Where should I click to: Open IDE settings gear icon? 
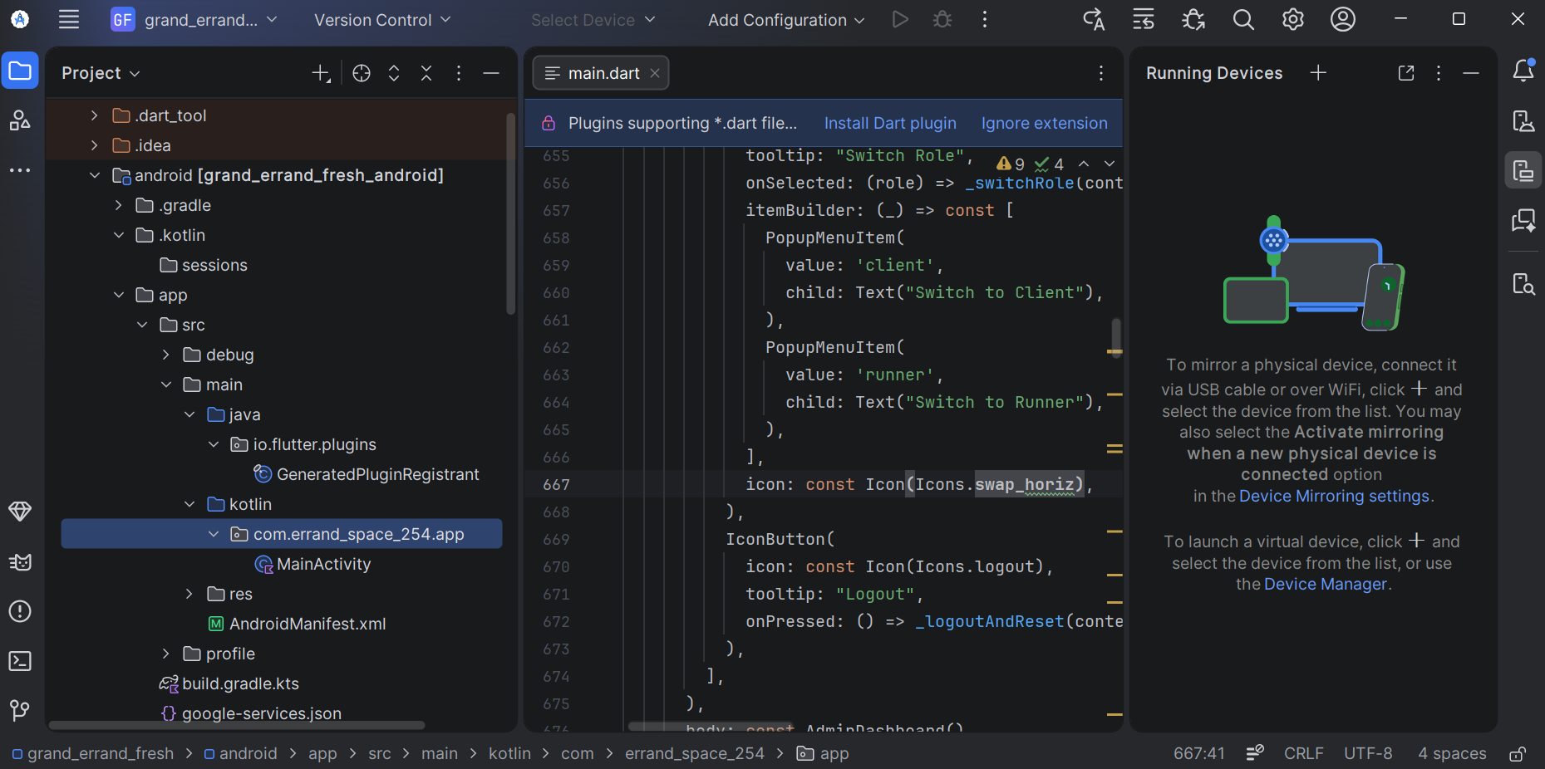[1292, 20]
